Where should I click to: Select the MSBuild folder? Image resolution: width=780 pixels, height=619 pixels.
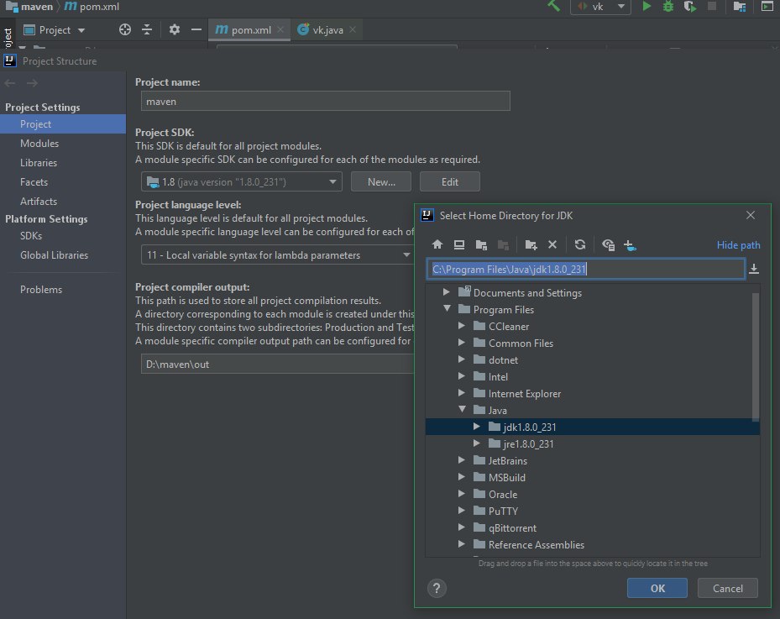click(x=507, y=477)
